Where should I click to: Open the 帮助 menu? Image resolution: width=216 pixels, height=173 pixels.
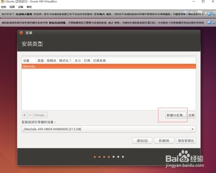pos(29,7)
